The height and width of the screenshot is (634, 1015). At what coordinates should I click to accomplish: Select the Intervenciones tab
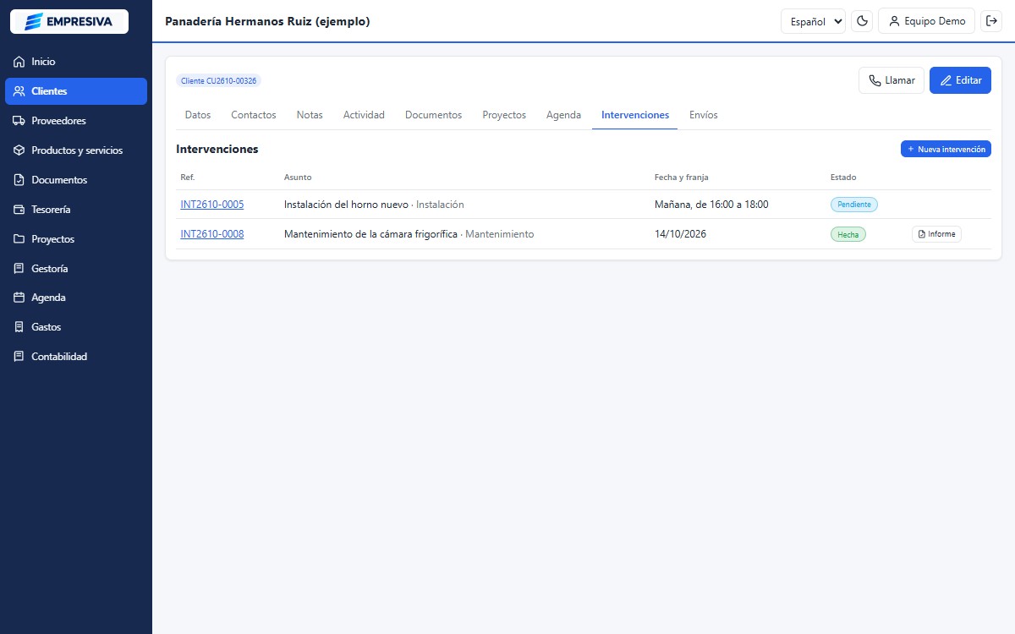pyautogui.click(x=635, y=115)
